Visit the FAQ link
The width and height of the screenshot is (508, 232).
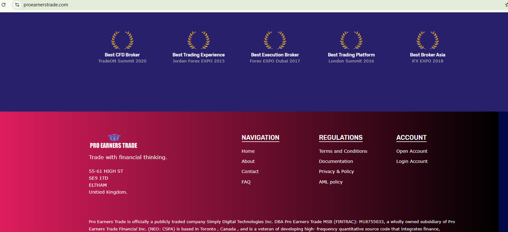coord(246,182)
